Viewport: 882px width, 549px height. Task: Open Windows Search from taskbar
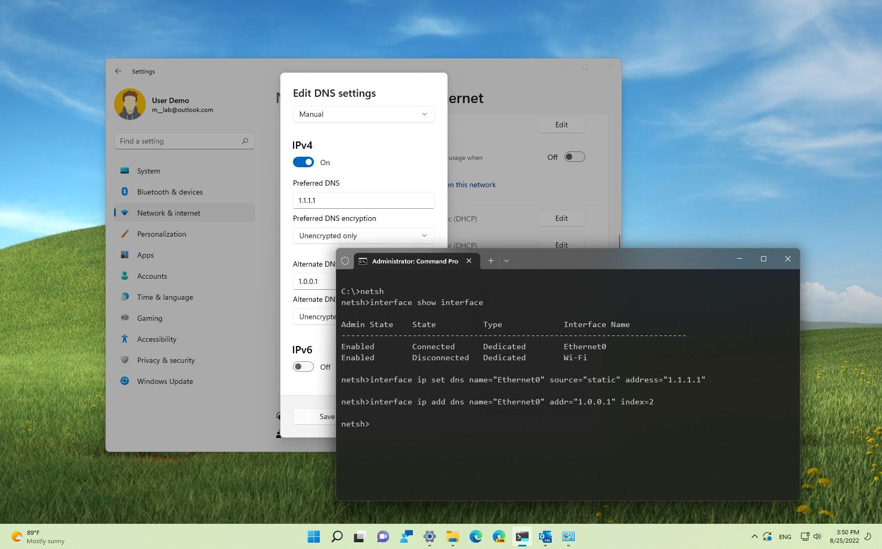[337, 537]
